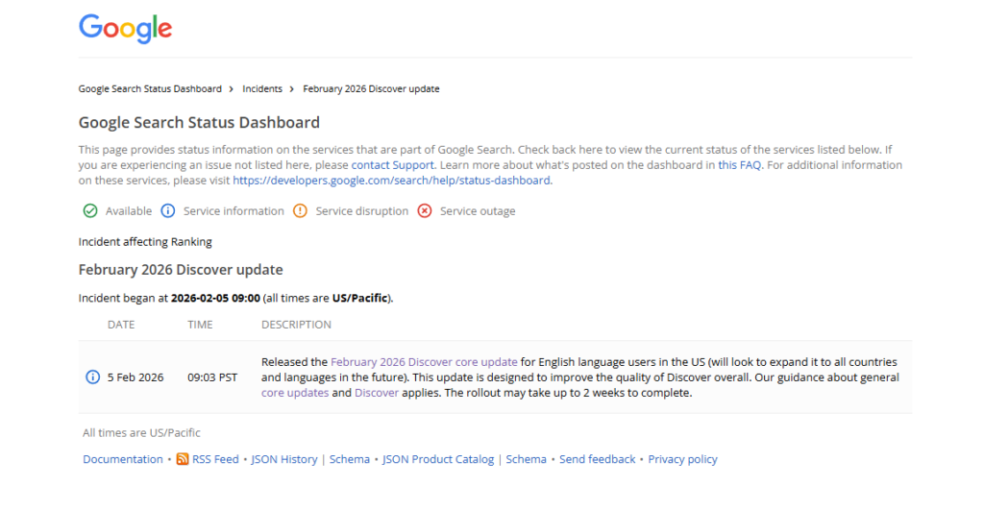
Task: Click the orange RSS feed icon
Action: point(183,460)
